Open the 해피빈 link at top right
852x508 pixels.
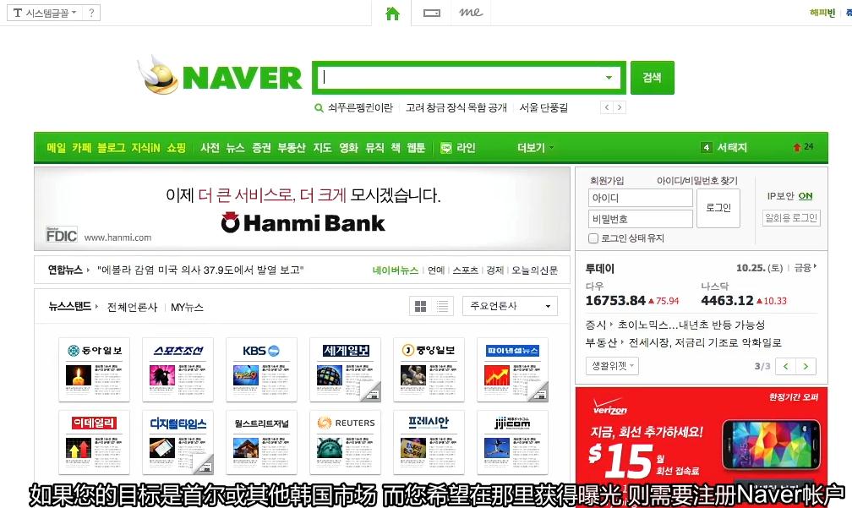click(x=822, y=13)
